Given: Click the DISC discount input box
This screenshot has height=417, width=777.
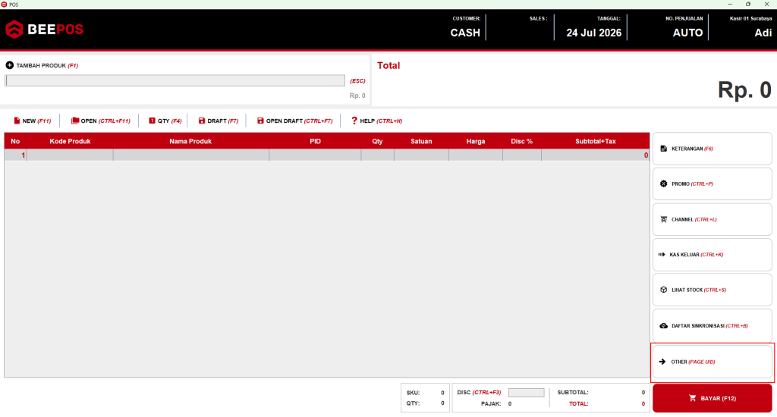Looking at the screenshot, I should pos(527,393).
